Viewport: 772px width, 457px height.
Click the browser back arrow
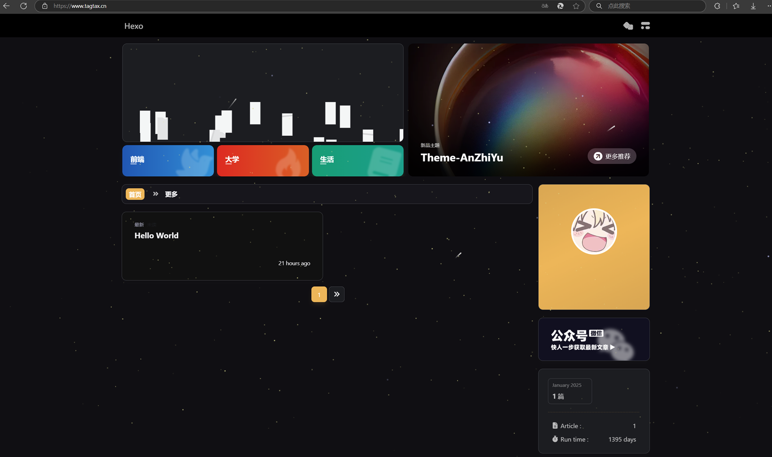6,6
